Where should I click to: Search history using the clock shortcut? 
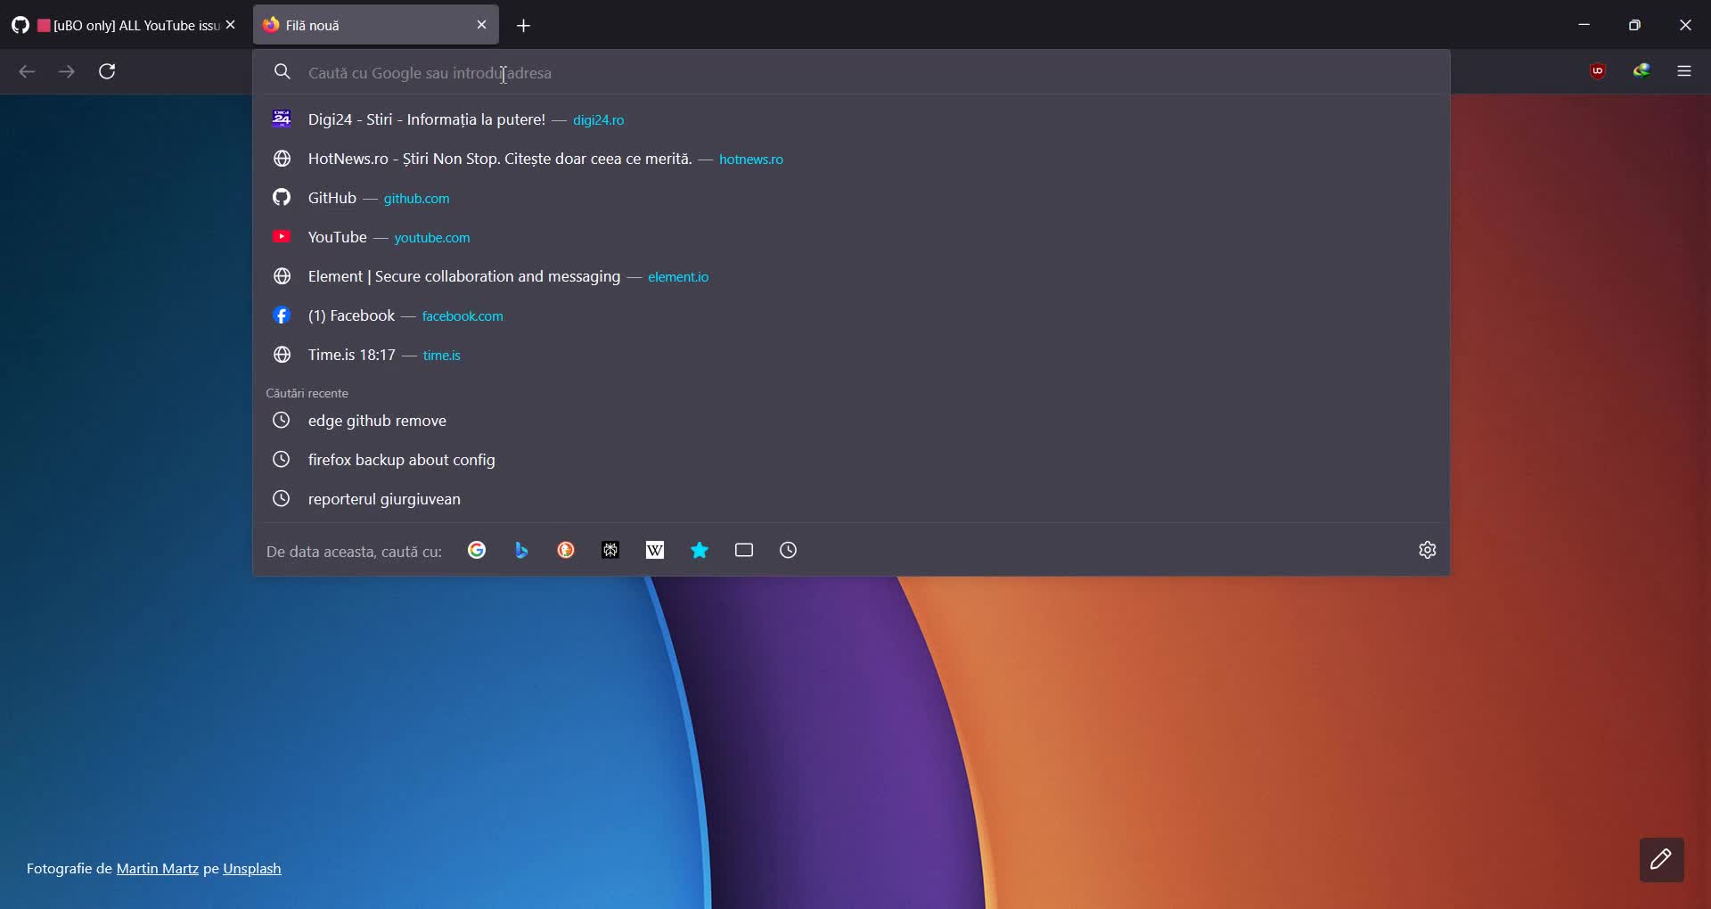789,551
